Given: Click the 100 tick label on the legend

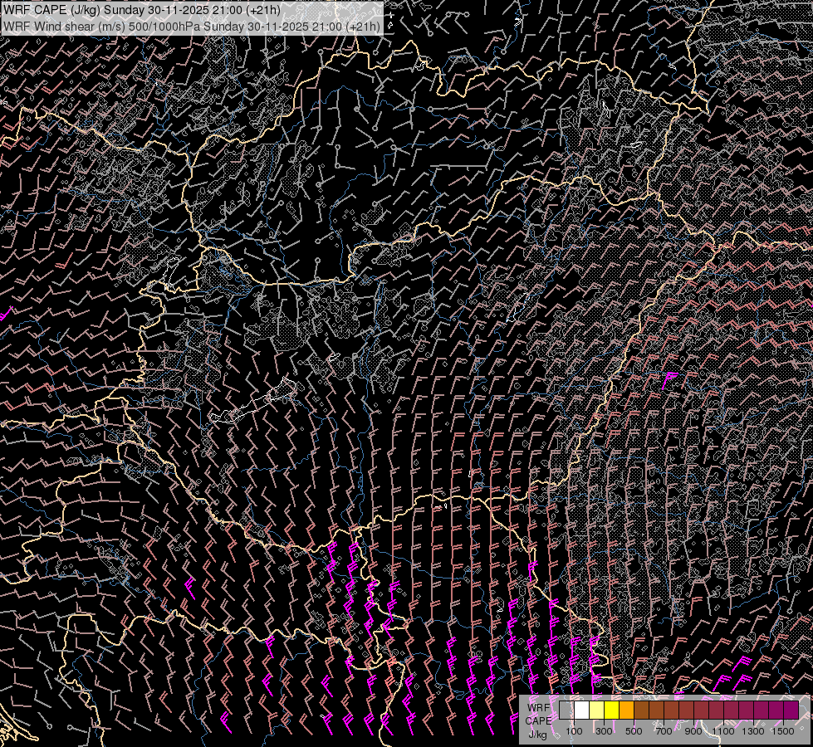Looking at the screenshot, I should pyautogui.click(x=574, y=732).
